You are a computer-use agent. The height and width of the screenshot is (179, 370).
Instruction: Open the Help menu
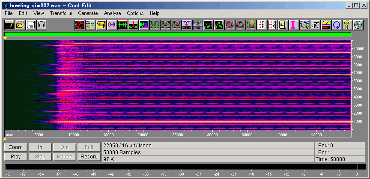[x=155, y=13]
